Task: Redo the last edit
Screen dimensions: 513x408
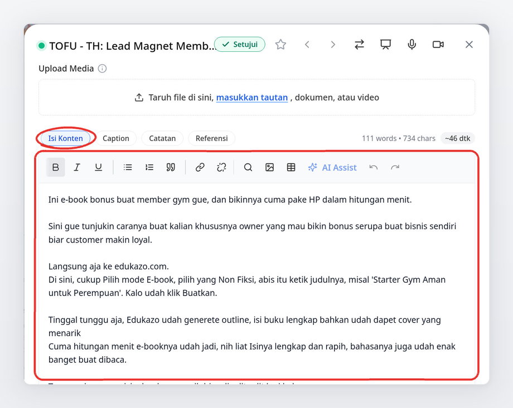Action: (x=395, y=167)
